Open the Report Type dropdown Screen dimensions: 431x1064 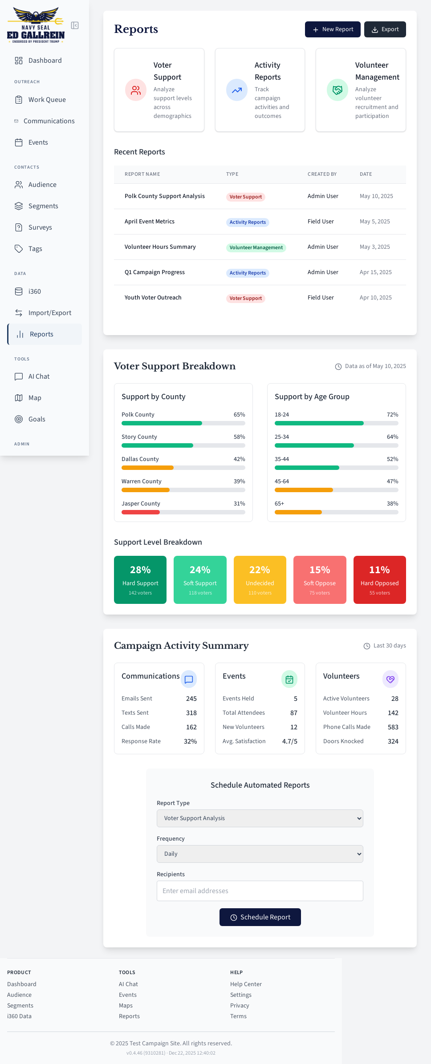(260, 818)
